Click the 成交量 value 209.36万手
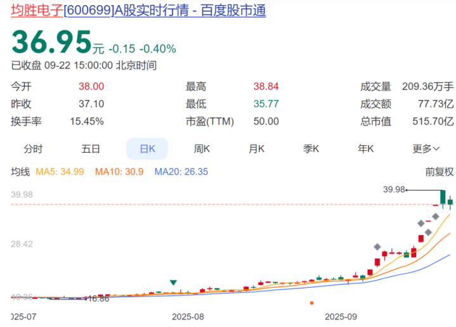456x327 pixels. [x=428, y=86]
